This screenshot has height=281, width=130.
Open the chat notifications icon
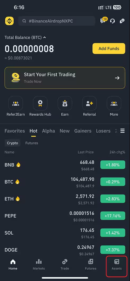pos(103,21)
